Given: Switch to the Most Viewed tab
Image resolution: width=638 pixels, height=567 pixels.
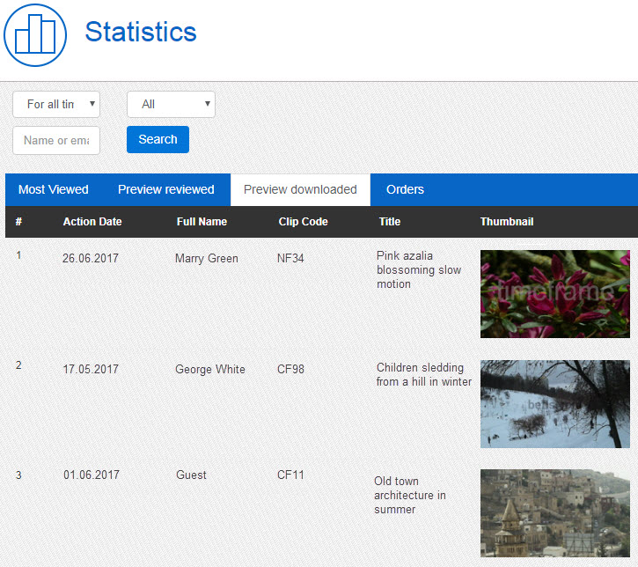Looking at the screenshot, I should tap(54, 189).
